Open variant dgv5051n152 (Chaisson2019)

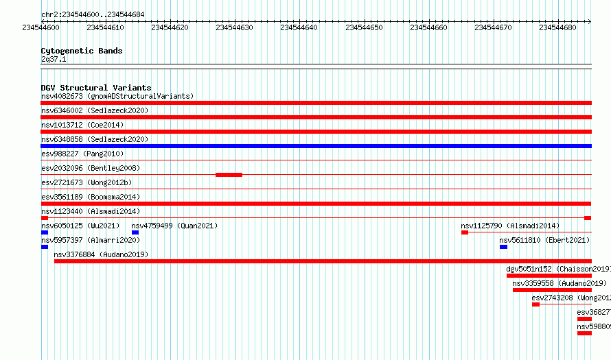pos(558,269)
